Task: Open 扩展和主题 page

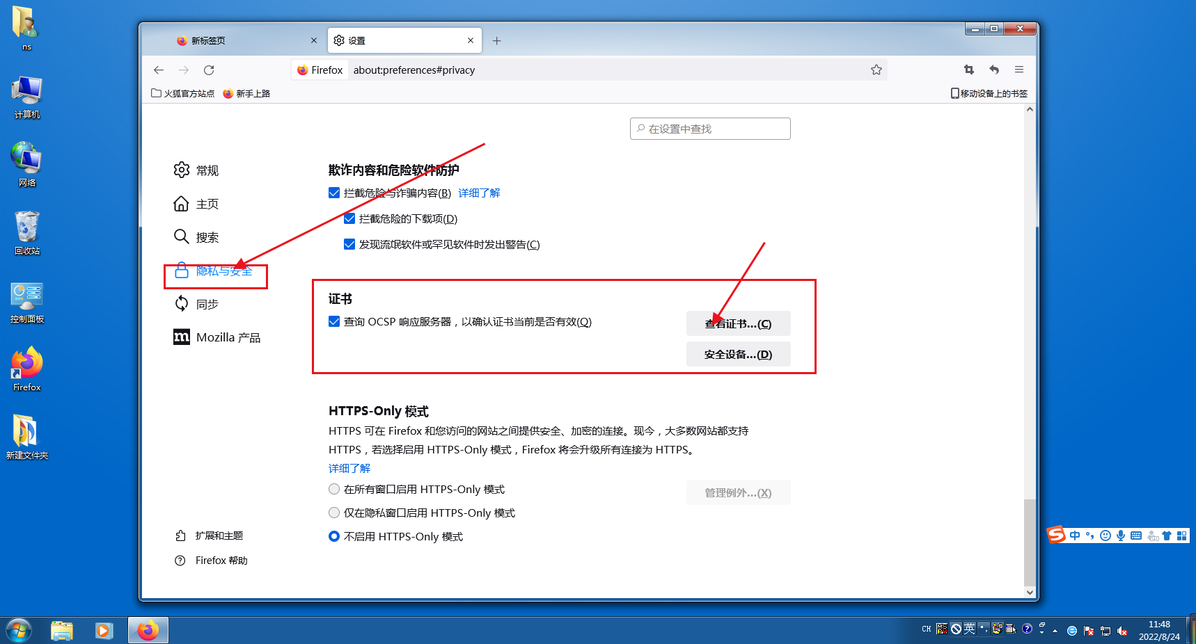Action: [209, 536]
